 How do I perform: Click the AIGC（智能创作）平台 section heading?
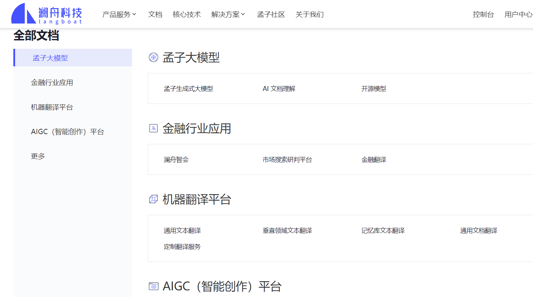click(x=222, y=286)
